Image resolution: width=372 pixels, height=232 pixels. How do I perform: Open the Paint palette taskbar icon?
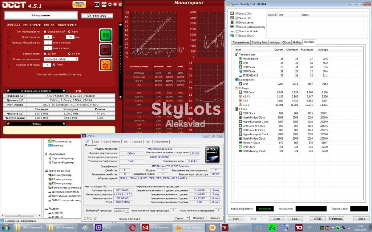85,228
